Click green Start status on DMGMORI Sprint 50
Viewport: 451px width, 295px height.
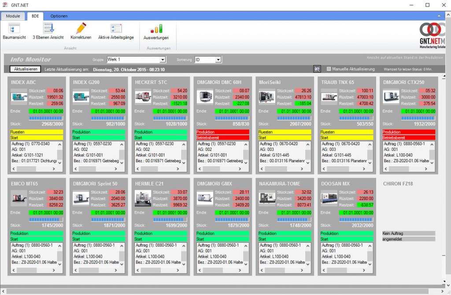(99, 239)
